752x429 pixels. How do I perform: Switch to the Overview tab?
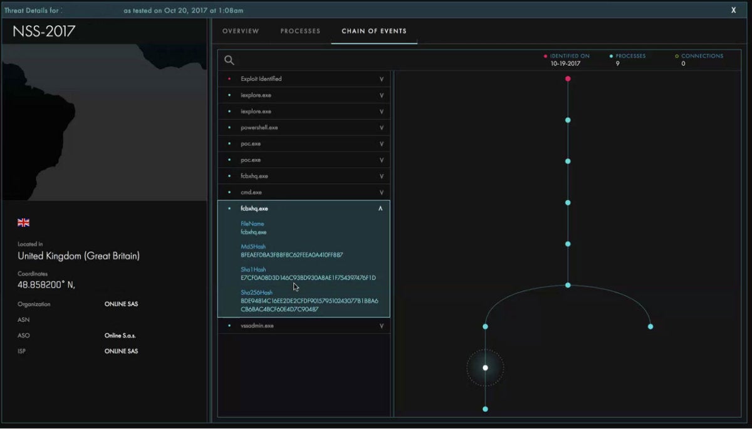(x=241, y=31)
